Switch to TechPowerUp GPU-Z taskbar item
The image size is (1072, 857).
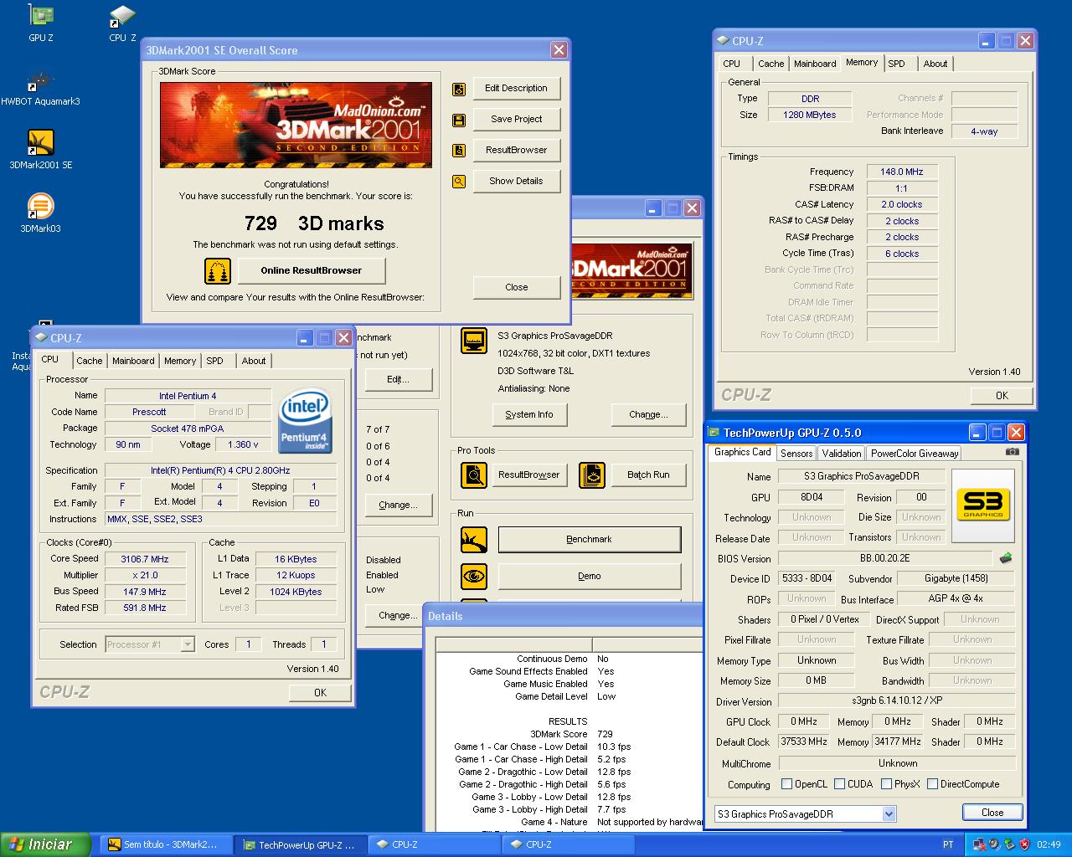[301, 845]
